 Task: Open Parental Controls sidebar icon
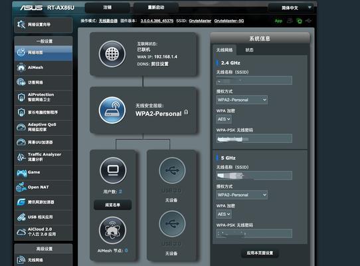point(21,112)
